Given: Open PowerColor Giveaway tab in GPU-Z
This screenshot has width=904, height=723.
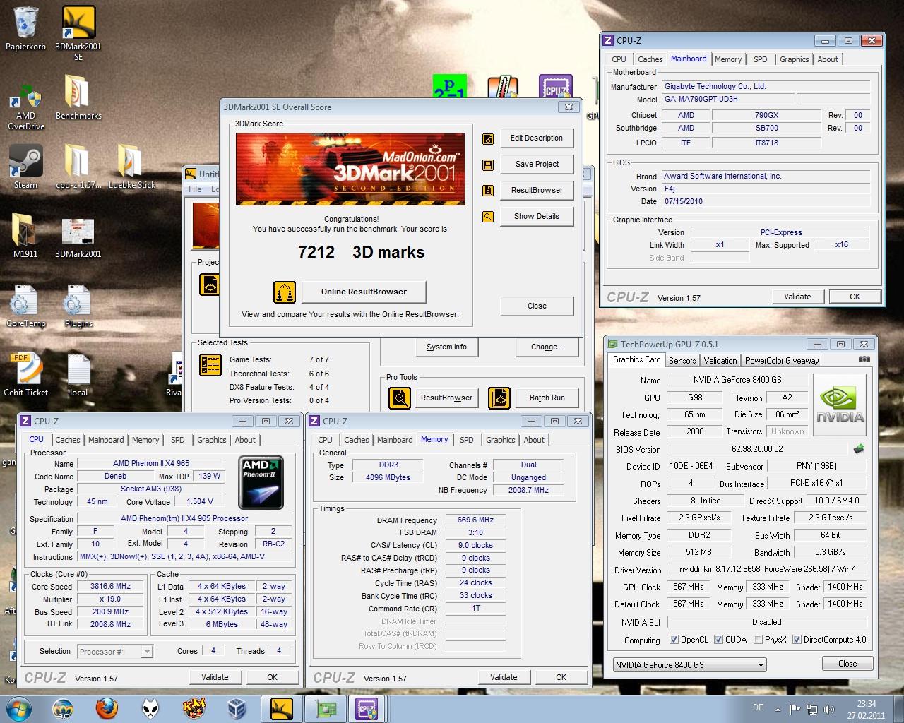Looking at the screenshot, I should pos(782,360).
